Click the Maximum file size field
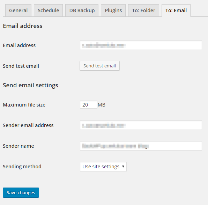208x205 pixels. pyautogui.click(x=89, y=105)
